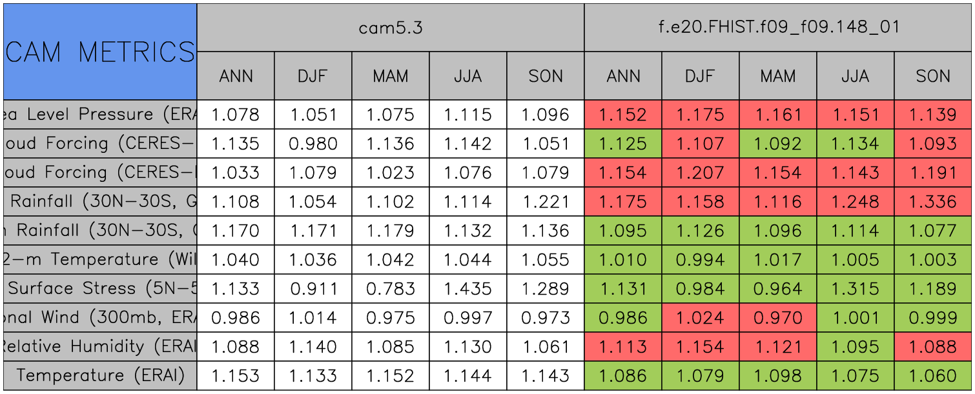This screenshot has width=975, height=394.
Task: Select the Relative Humidity row label
Action: coord(99,347)
